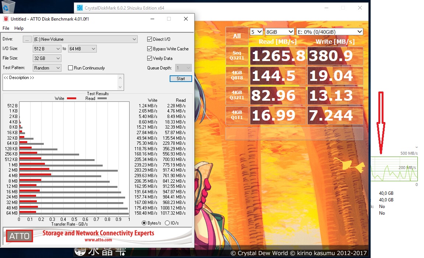Switch results to IO/s radio option
The width and height of the screenshot is (424, 258).
[x=167, y=223]
